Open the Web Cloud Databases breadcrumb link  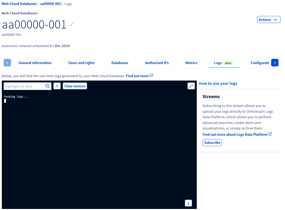[19, 3]
